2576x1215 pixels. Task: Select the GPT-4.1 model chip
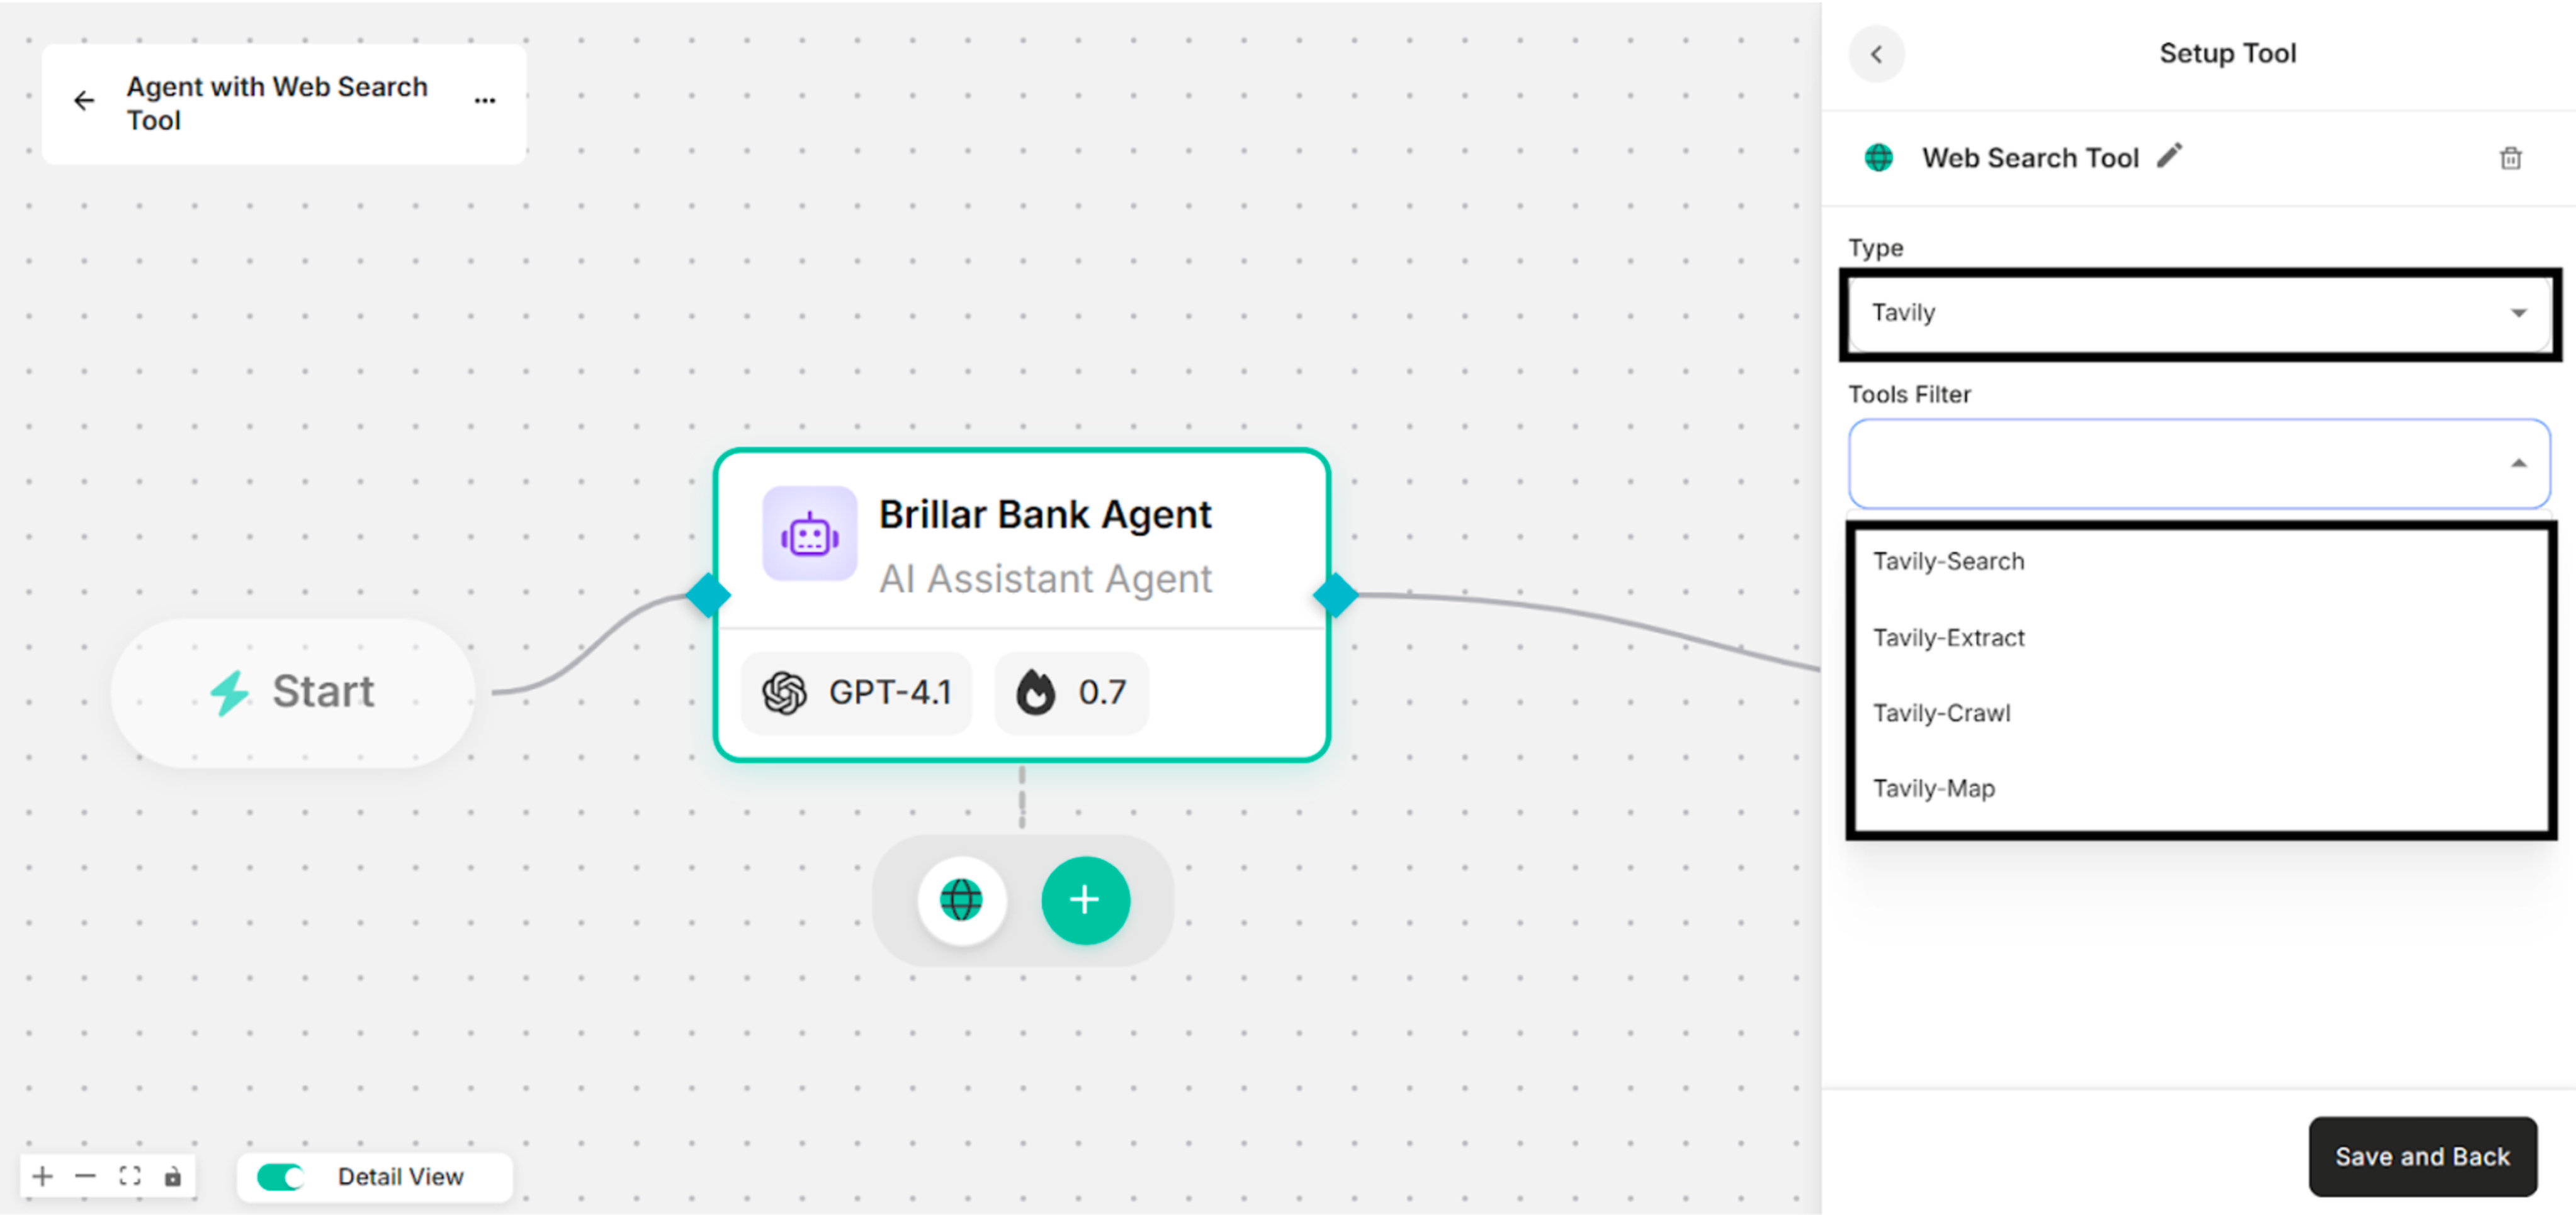pyautogui.click(x=855, y=691)
